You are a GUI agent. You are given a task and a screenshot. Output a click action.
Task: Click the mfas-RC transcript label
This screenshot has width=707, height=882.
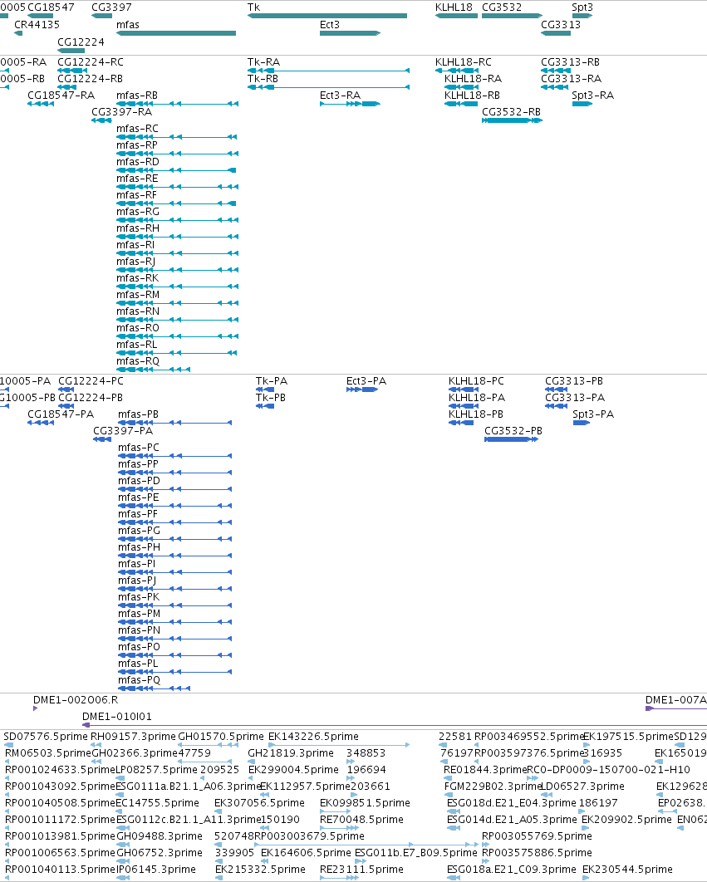tap(137, 129)
